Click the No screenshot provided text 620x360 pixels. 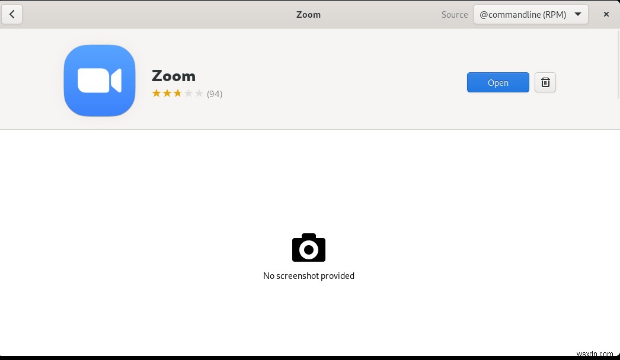pos(308,276)
